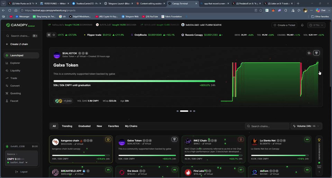Click the crown badge on kangaroo chain card
The width and height of the screenshot is (332, 178).
[x=108, y=139]
